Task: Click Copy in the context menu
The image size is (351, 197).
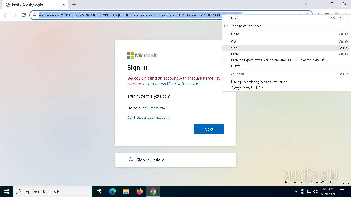Action: (286, 48)
